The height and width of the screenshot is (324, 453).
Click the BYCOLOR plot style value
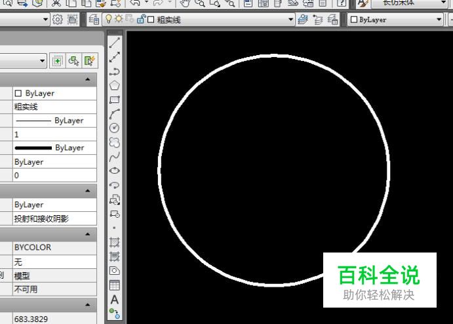click(x=54, y=247)
